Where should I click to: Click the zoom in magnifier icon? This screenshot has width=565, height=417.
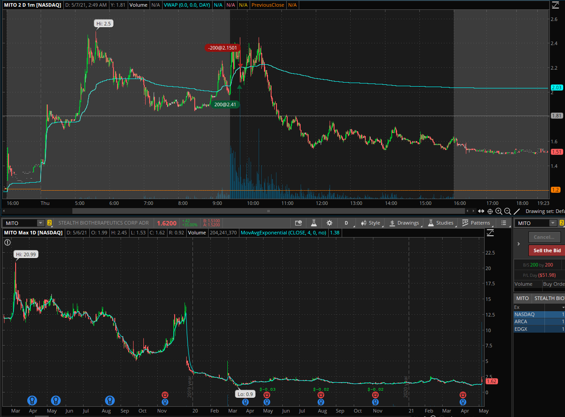[499, 211]
